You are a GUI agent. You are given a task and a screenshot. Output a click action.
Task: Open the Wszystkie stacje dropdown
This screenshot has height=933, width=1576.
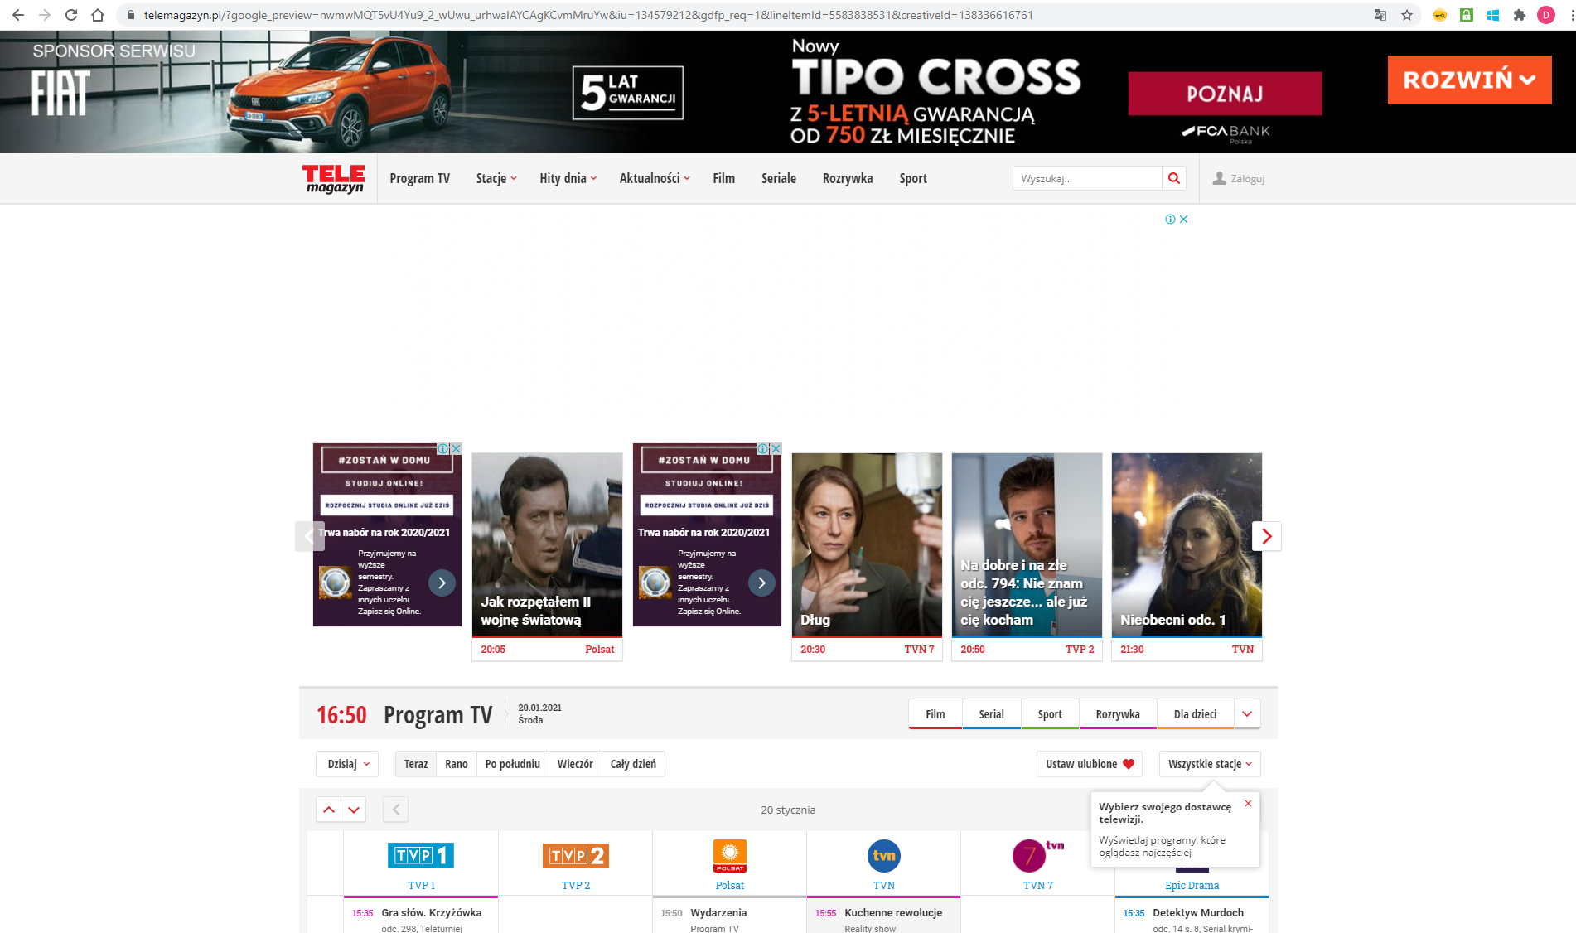pyautogui.click(x=1210, y=764)
